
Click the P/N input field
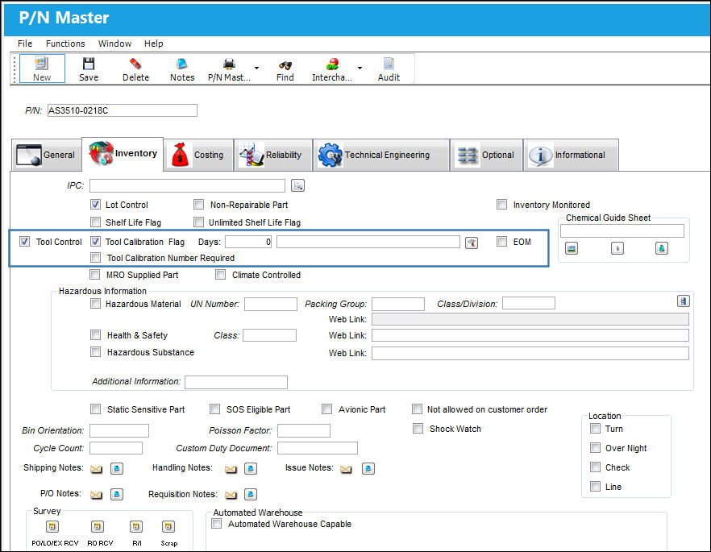pos(123,110)
